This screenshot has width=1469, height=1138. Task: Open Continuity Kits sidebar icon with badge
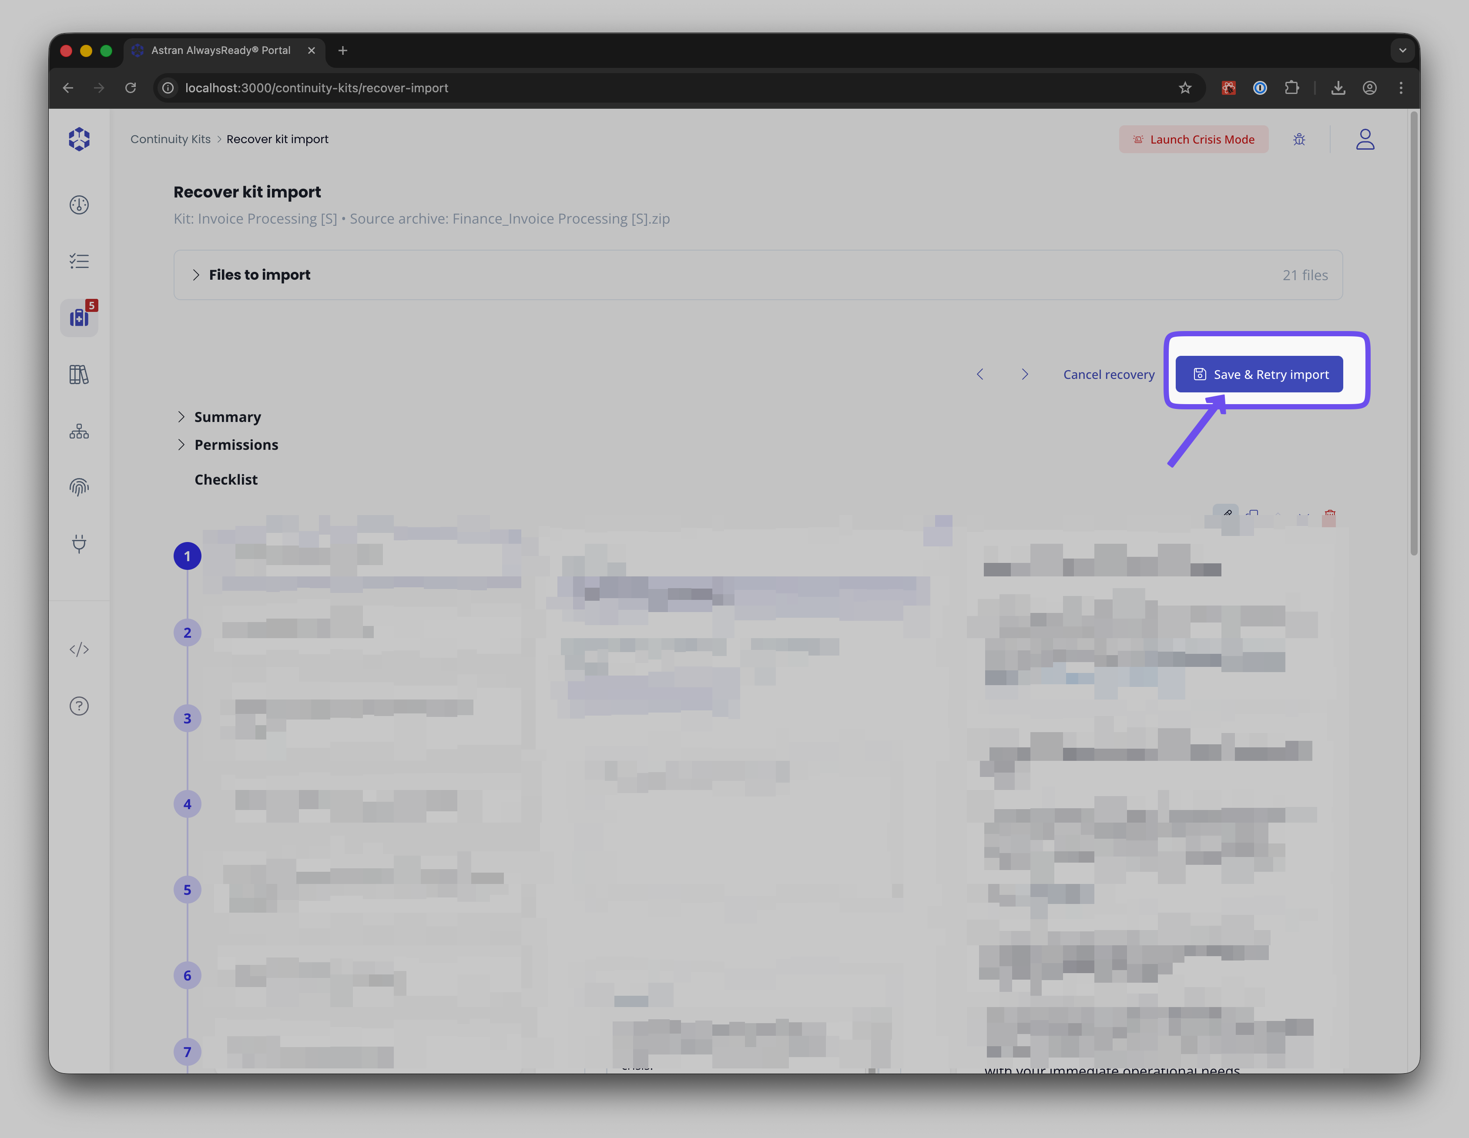click(79, 318)
